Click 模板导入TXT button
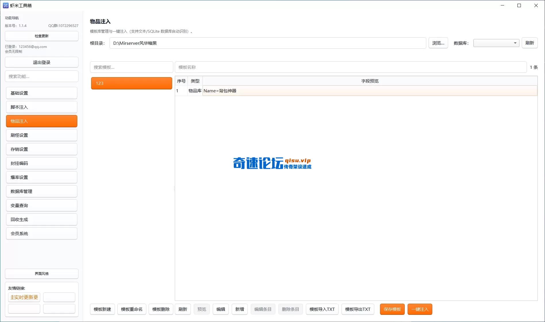This screenshot has height=322, width=545. pyautogui.click(x=322, y=309)
